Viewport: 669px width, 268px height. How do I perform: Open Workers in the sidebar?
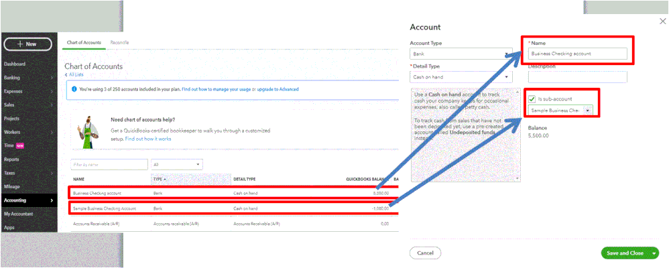(x=12, y=132)
